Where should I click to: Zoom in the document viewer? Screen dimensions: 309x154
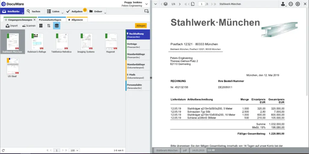(298, 4)
